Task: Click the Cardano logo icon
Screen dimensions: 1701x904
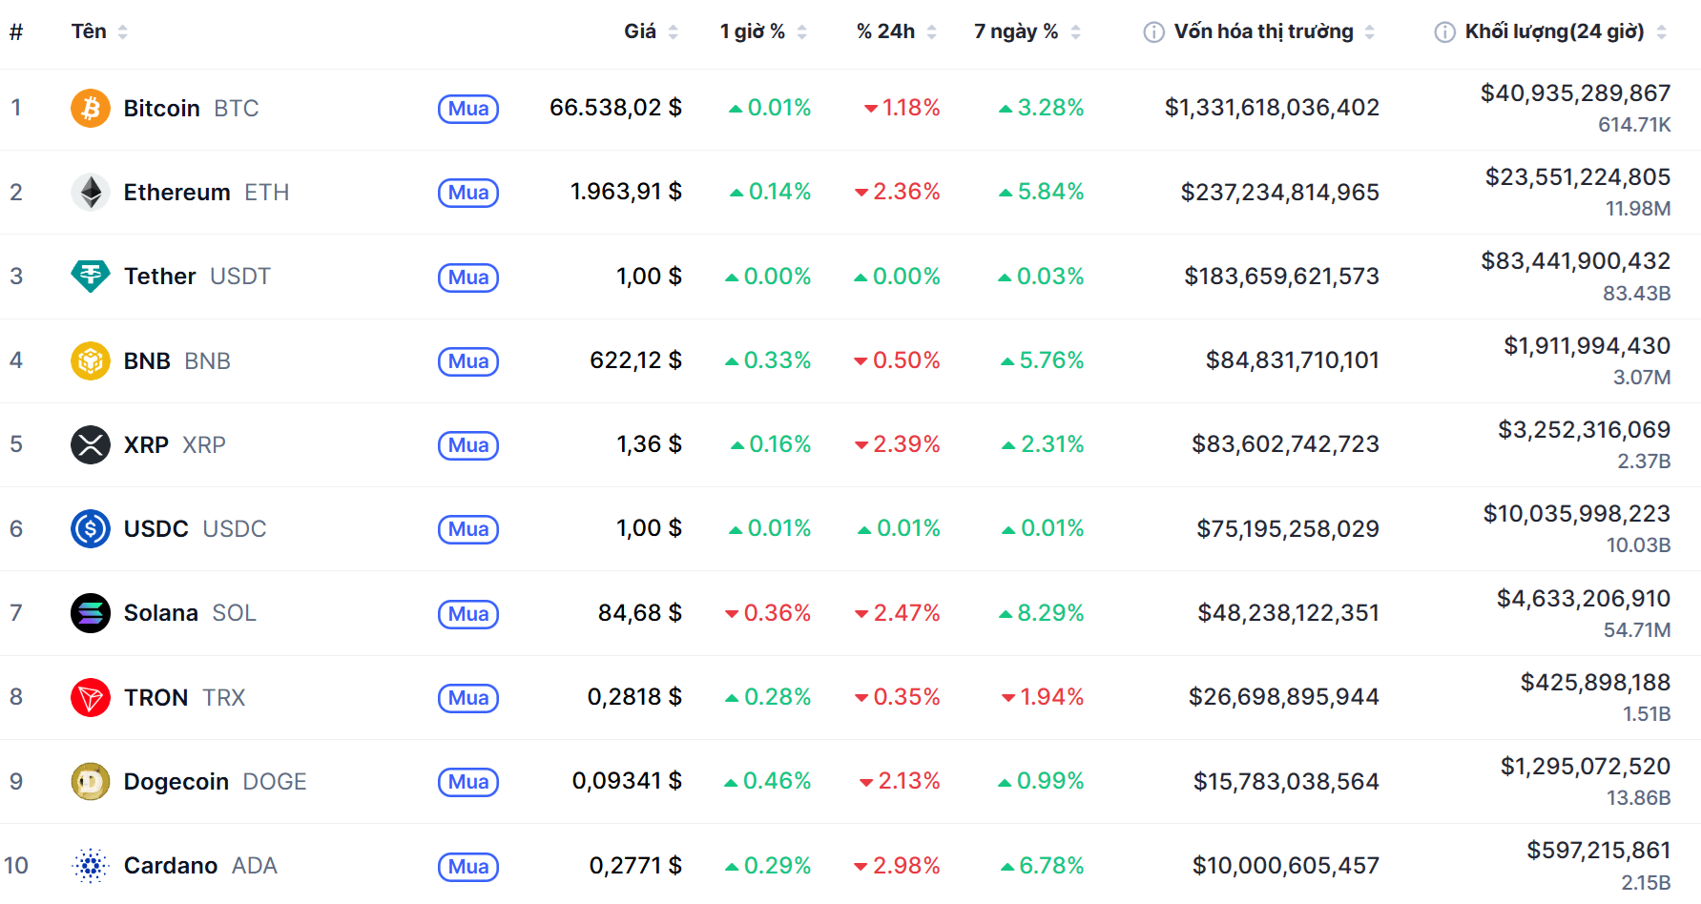Action: click(90, 866)
